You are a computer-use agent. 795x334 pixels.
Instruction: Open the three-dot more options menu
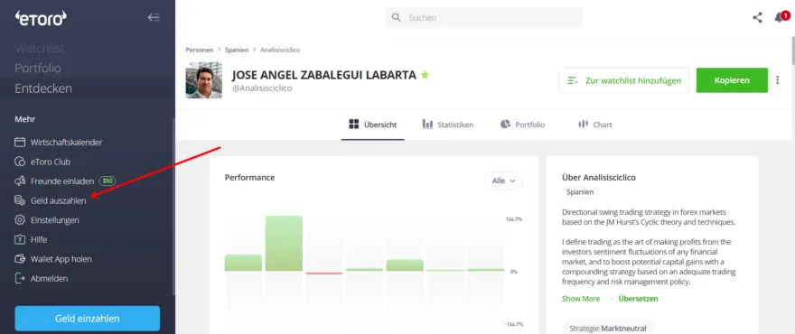(778, 80)
